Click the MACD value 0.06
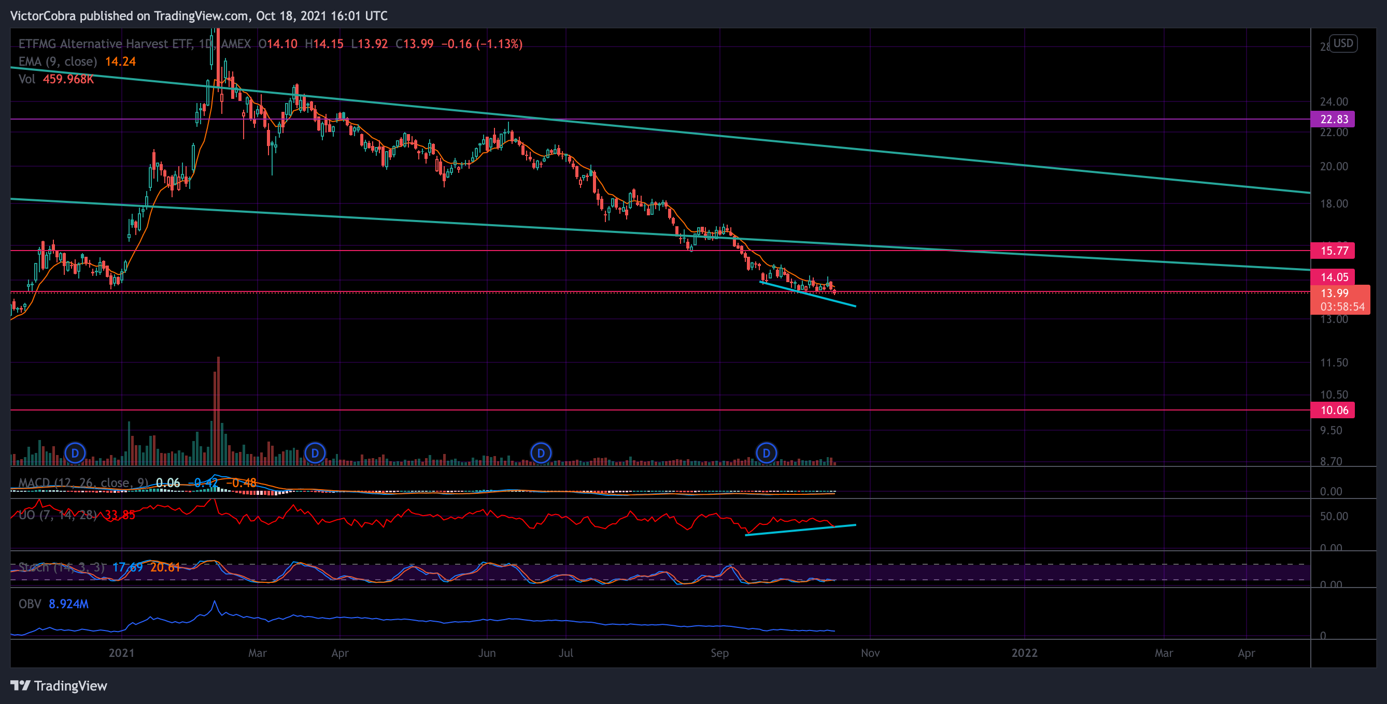The image size is (1387, 704). (168, 483)
